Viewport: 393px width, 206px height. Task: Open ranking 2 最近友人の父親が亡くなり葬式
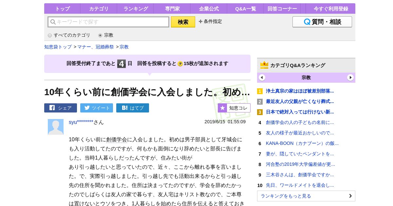coord(300,101)
